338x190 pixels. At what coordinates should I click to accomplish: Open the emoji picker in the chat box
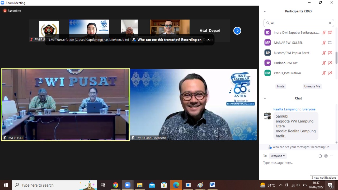point(326,156)
